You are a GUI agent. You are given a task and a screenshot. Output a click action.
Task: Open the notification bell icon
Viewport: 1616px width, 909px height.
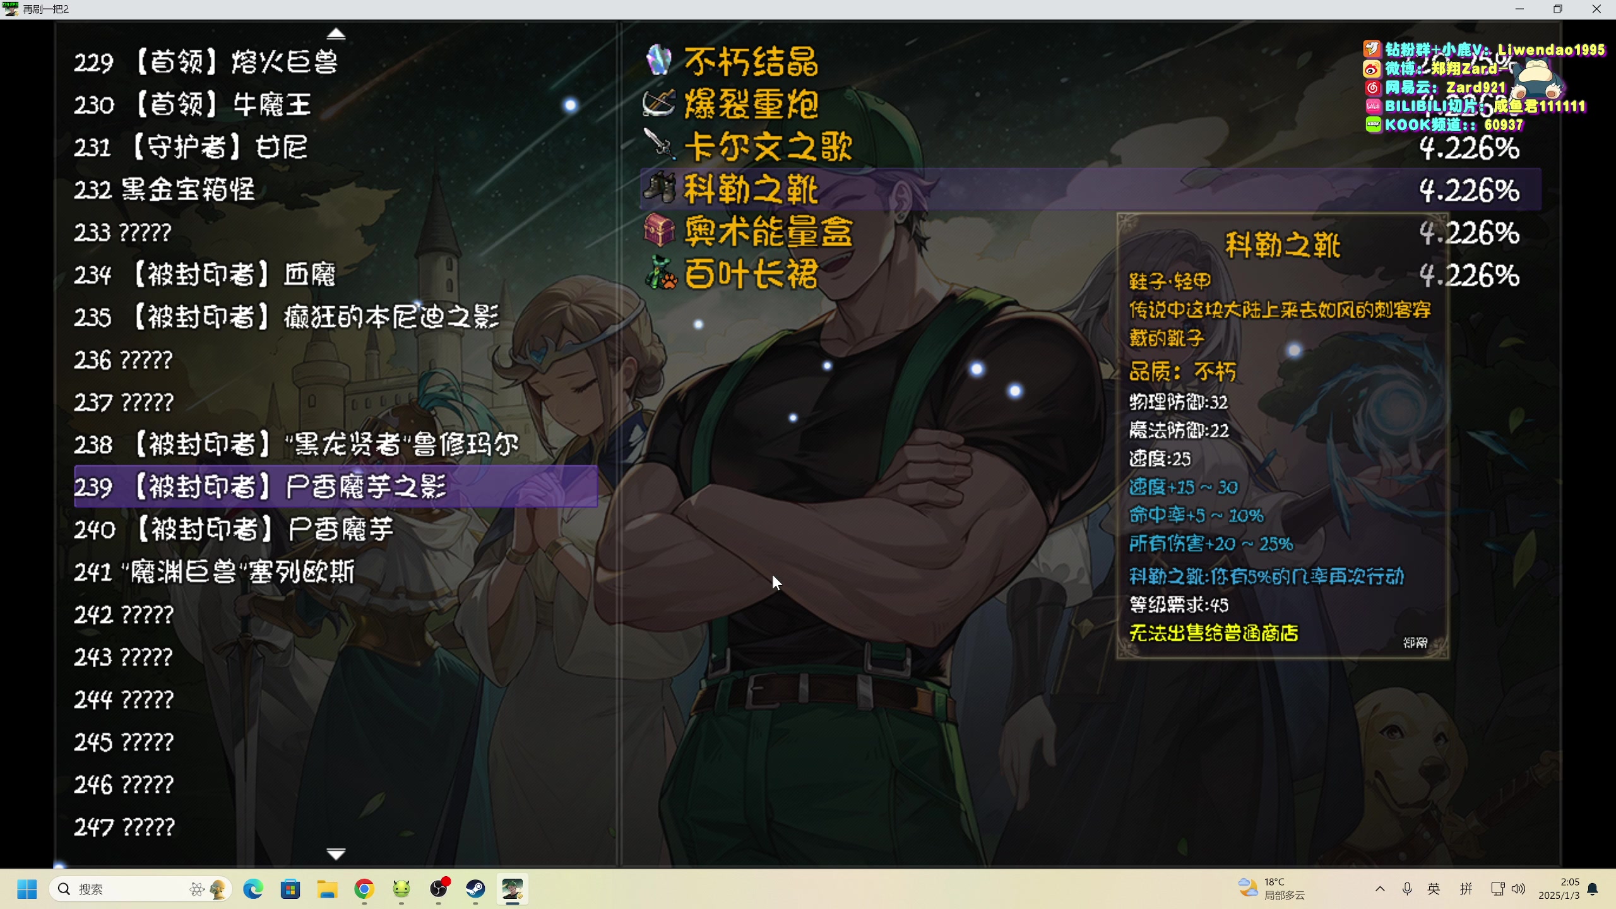point(1593,889)
